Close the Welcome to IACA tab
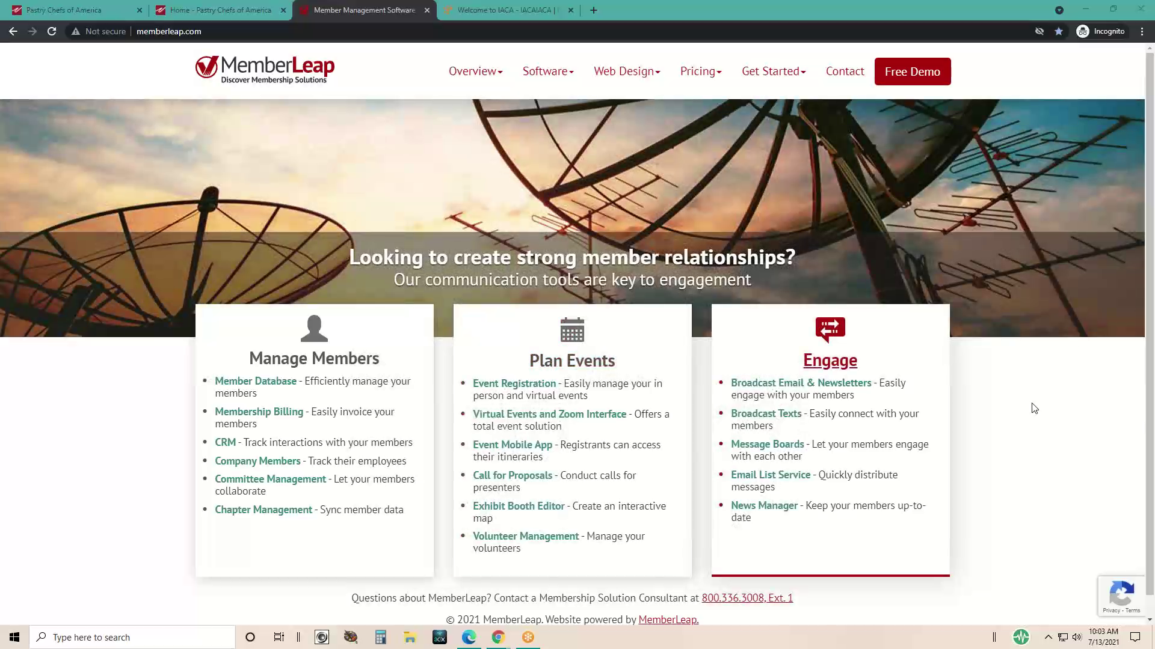 tap(571, 10)
